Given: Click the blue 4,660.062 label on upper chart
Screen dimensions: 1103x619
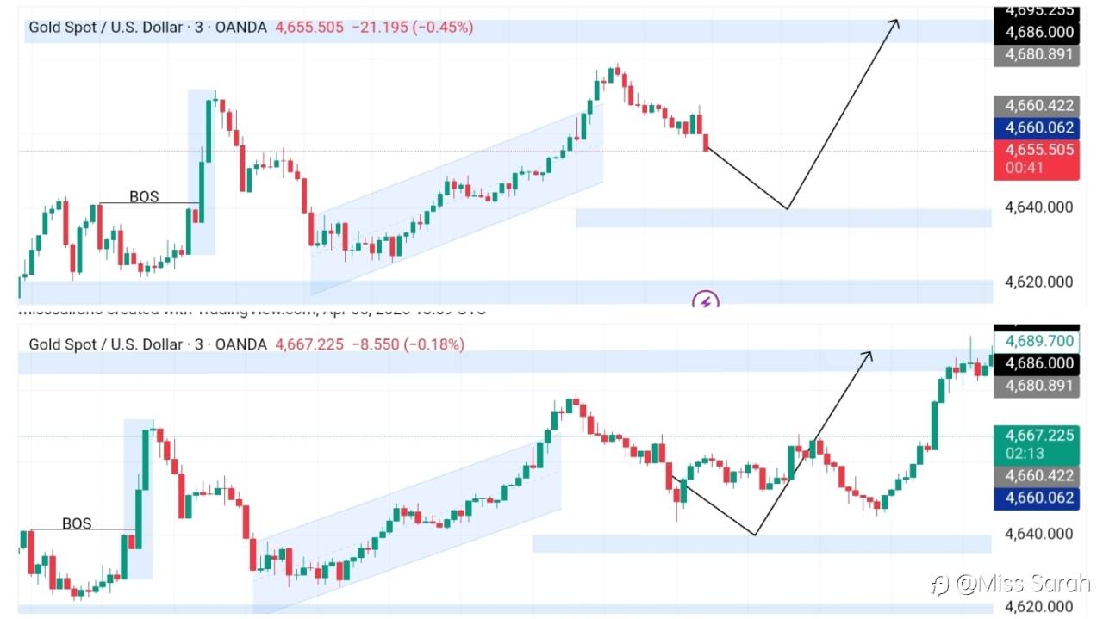Looking at the screenshot, I should [1037, 127].
